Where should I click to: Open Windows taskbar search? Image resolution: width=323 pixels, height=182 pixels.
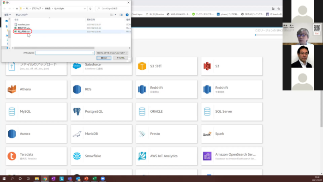tap(12, 179)
